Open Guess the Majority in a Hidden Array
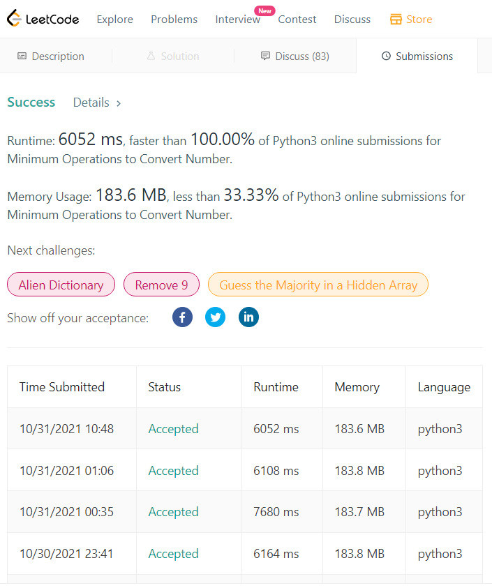 318,285
